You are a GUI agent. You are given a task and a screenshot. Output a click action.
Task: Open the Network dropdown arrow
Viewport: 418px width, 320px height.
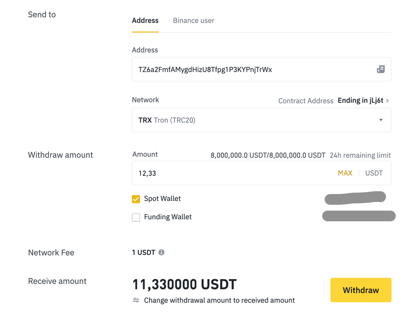[x=381, y=120]
